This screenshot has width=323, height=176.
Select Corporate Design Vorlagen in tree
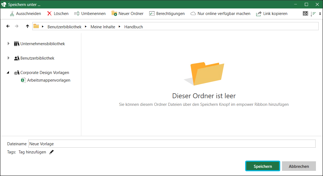[x=45, y=73]
